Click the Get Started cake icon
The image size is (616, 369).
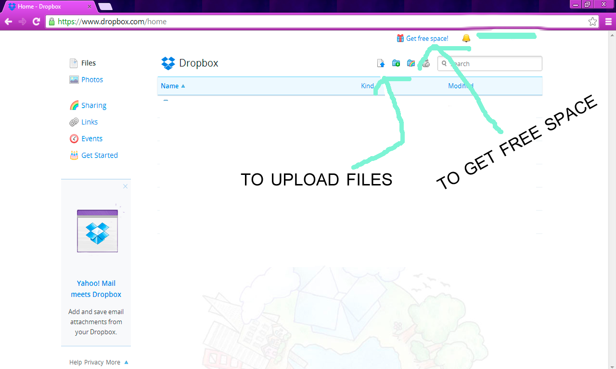[74, 155]
